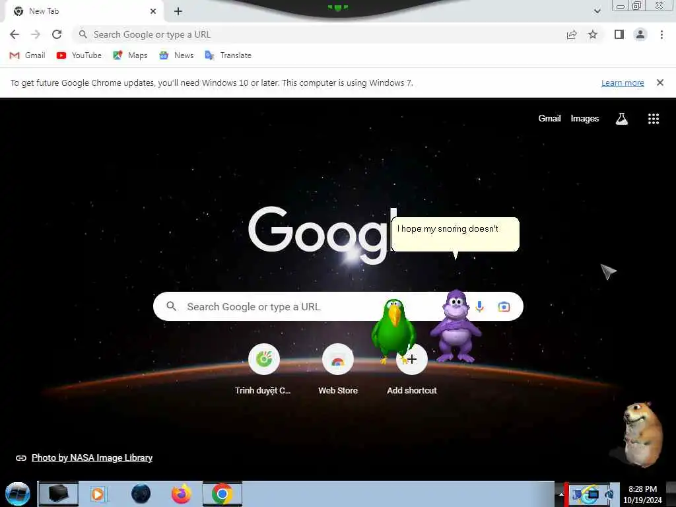The image size is (676, 507).
Task: Show hidden system tray icons
Action: click(x=560, y=494)
